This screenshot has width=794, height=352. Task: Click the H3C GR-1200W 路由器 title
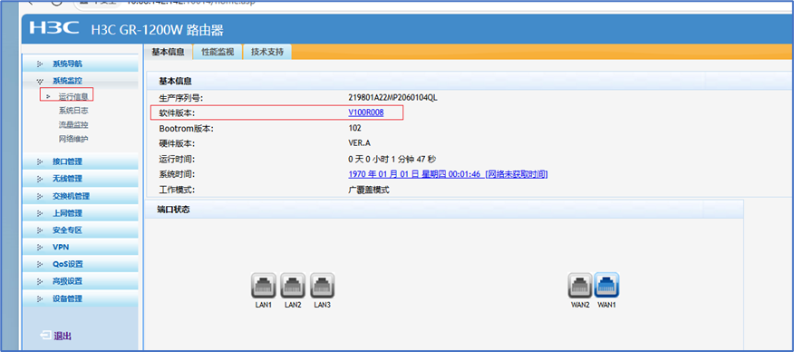click(x=157, y=30)
